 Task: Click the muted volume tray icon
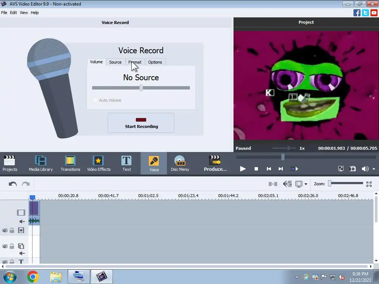click(342, 277)
